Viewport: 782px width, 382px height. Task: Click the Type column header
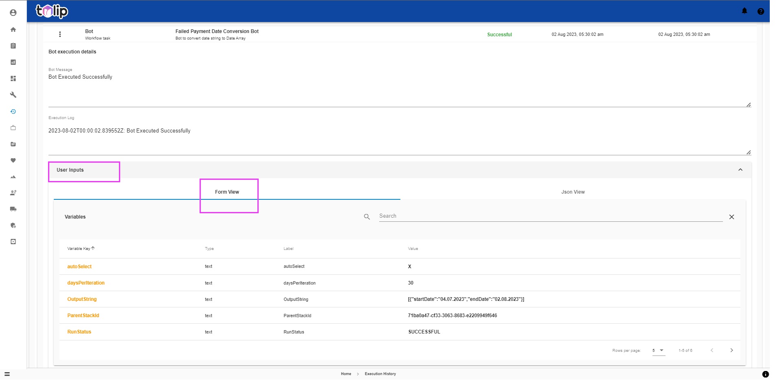[x=209, y=249]
